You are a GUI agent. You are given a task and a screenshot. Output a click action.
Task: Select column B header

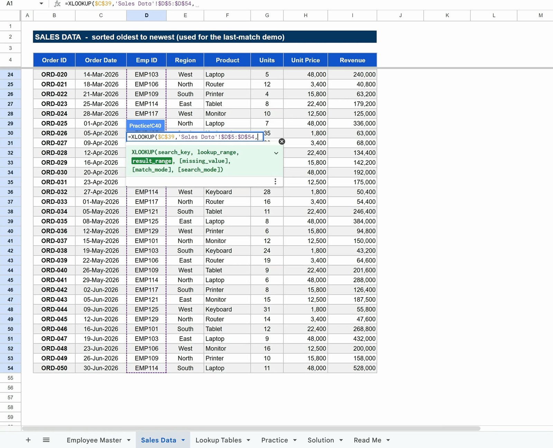point(54,15)
